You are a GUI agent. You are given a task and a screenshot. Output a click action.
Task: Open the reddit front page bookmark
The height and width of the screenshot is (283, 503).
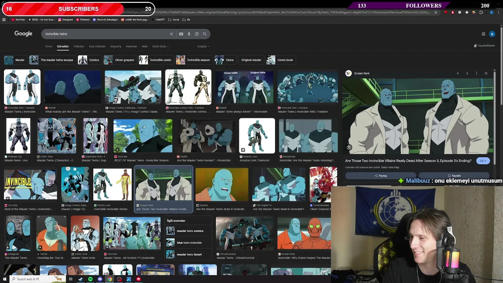coord(134,20)
